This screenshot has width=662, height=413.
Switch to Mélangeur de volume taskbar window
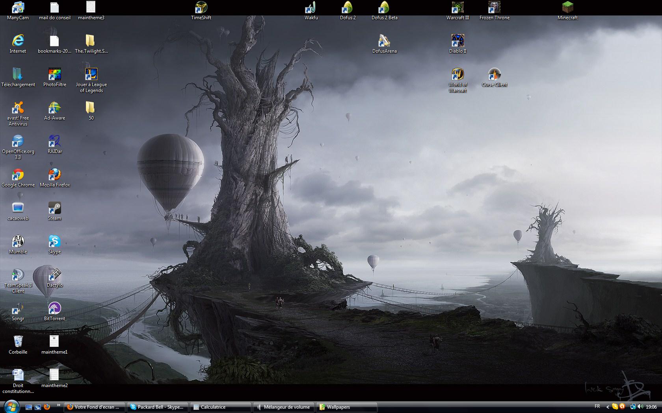[x=283, y=407]
